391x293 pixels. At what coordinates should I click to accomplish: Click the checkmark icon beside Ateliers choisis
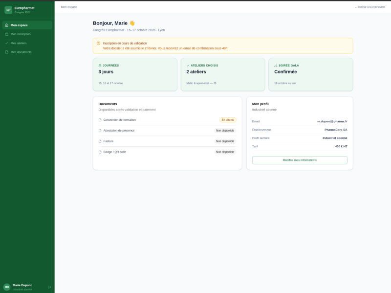coord(188,66)
